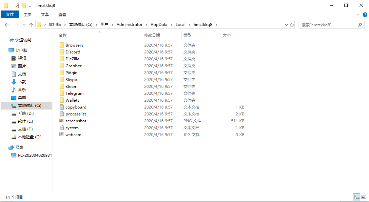
Task: Open the 主页 ribbon tab
Action: 28,15
